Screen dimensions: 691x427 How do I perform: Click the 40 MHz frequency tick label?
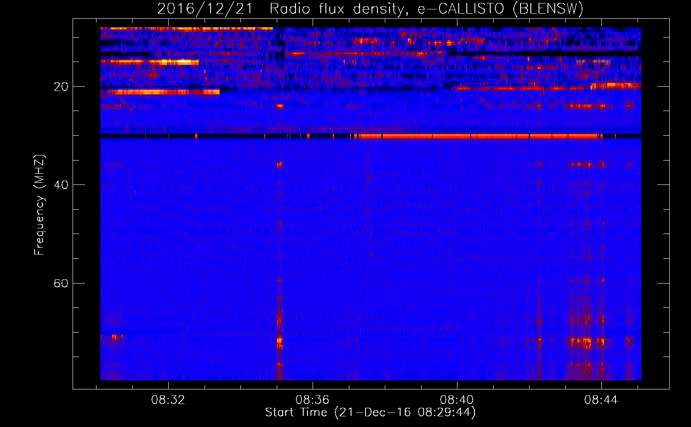point(61,185)
